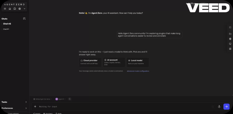Open the monitor desktop icon on right rail

point(230,44)
